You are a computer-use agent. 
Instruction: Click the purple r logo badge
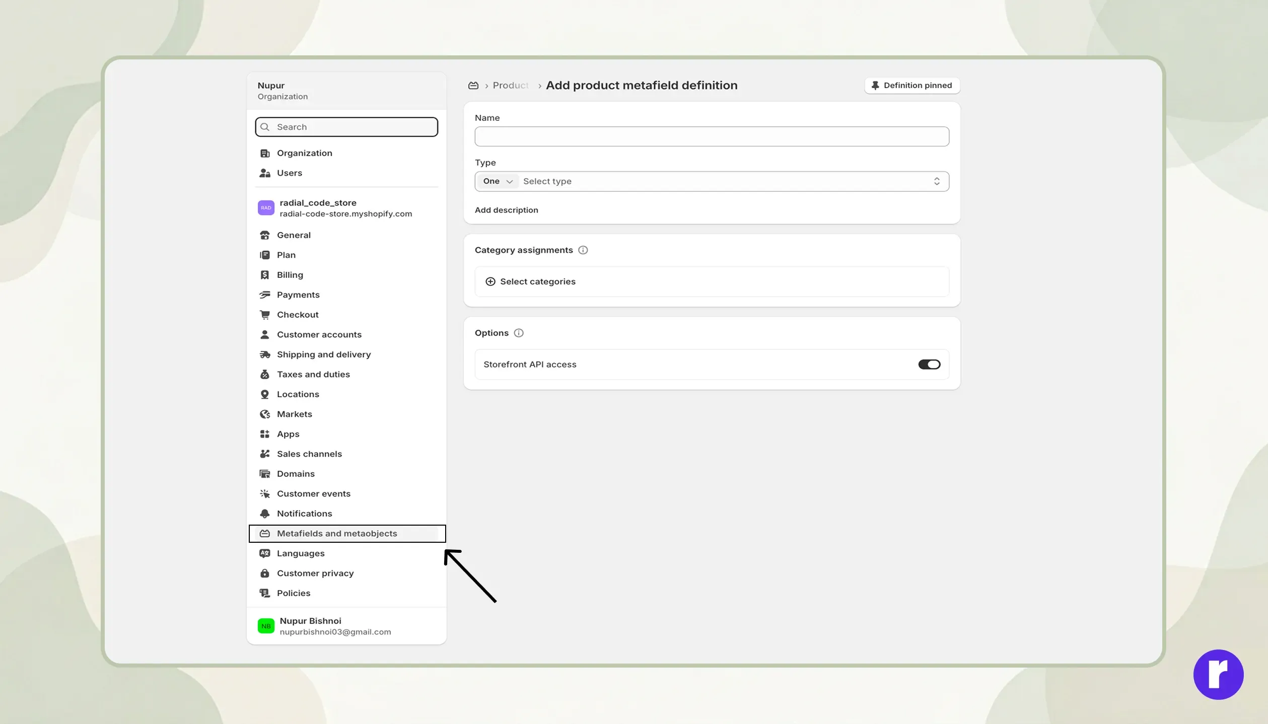click(1218, 675)
